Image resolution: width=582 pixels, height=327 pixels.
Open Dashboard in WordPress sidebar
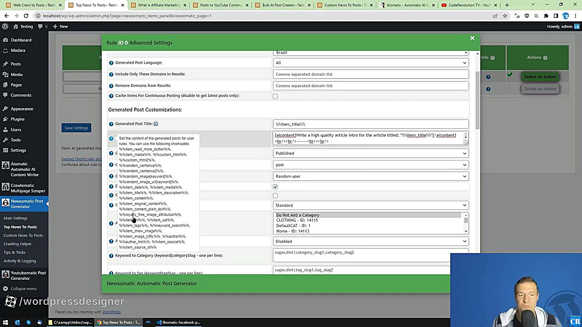coord(21,40)
